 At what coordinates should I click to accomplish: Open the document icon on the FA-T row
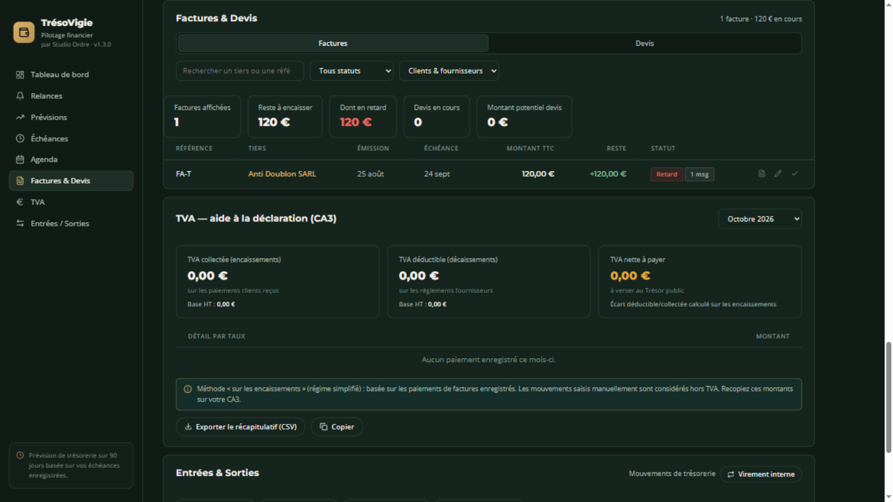[762, 173]
